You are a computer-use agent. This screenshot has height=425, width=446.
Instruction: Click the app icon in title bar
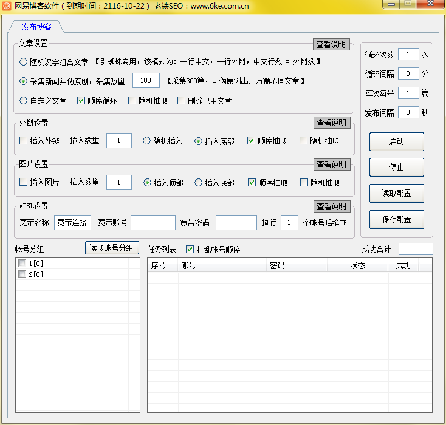[7, 6]
